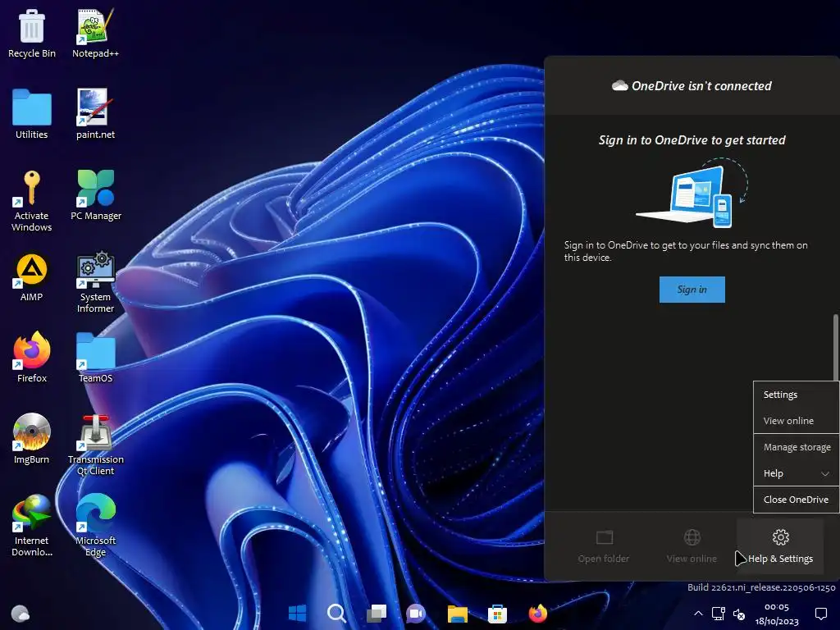Screen dimensions: 840x630
Task: Select the Internet Download Manager shortcut
Action: [x=32, y=526]
